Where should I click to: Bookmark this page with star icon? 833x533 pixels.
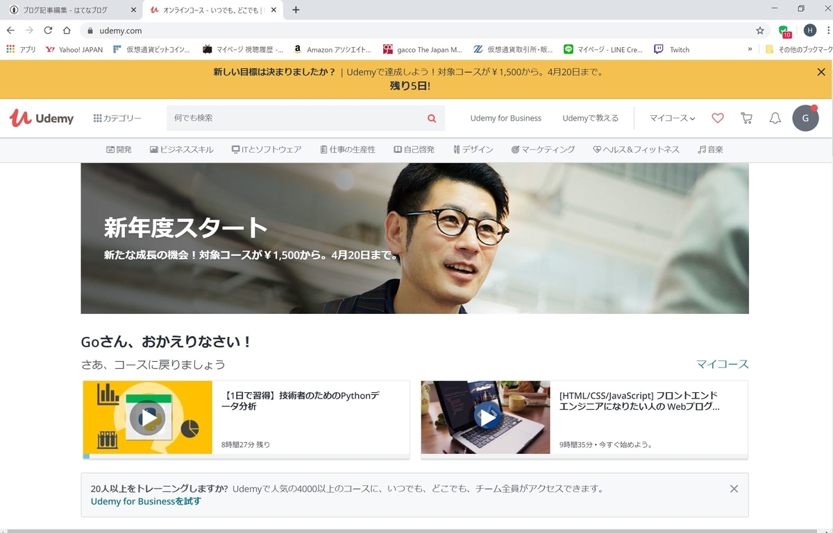coord(759,30)
